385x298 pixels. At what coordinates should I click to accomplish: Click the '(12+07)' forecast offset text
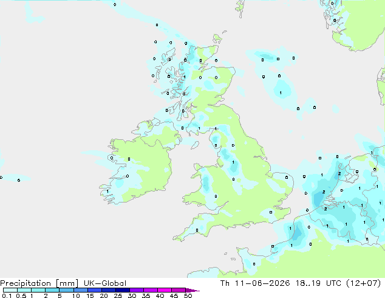coord(363,283)
